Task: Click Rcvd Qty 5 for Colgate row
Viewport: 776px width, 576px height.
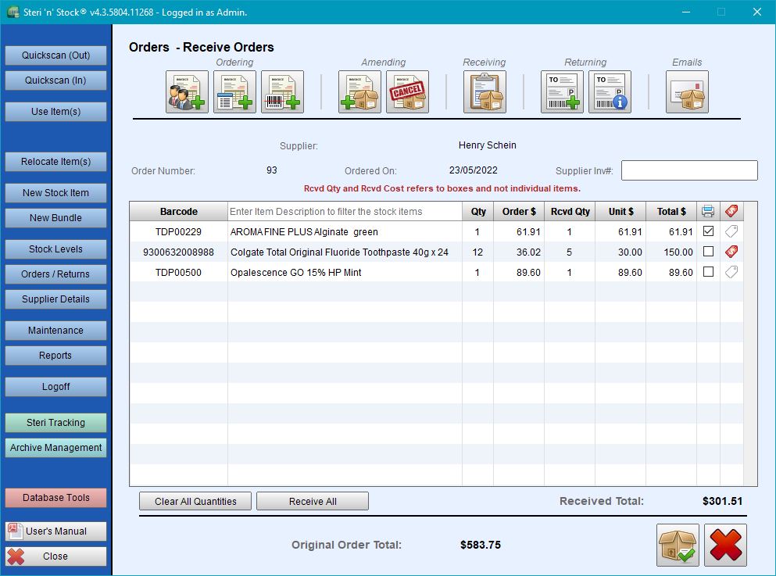Action: click(x=570, y=252)
